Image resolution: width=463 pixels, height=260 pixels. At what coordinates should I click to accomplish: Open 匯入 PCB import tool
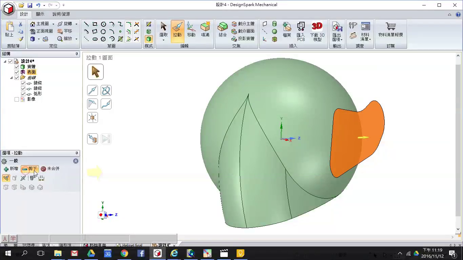click(301, 31)
